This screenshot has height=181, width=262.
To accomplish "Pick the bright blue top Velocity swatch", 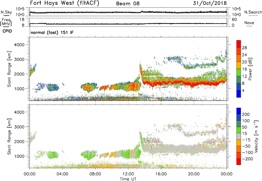I will pos(239,111).
